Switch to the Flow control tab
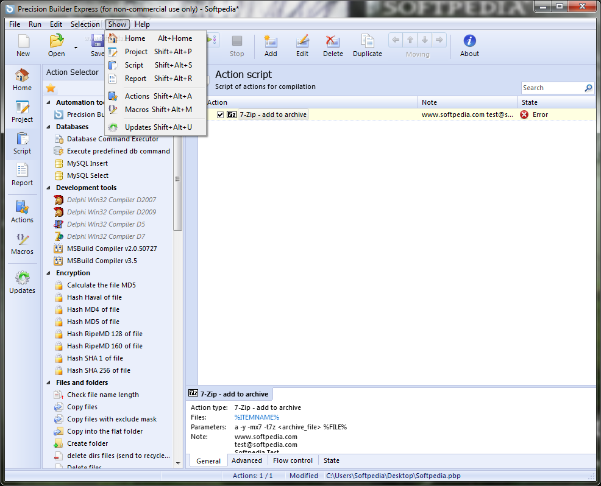 point(293,460)
